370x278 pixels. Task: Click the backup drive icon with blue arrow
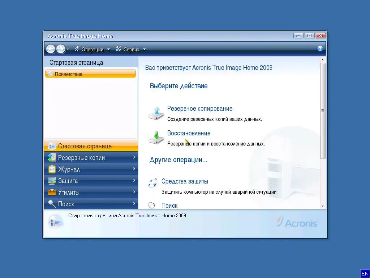tap(156, 113)
